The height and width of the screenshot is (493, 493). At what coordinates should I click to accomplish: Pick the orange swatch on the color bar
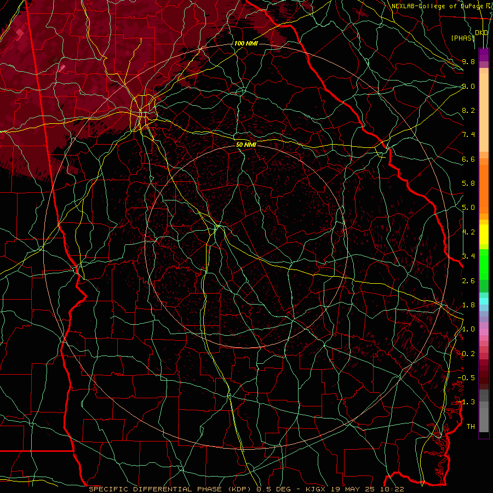[484, 188]
